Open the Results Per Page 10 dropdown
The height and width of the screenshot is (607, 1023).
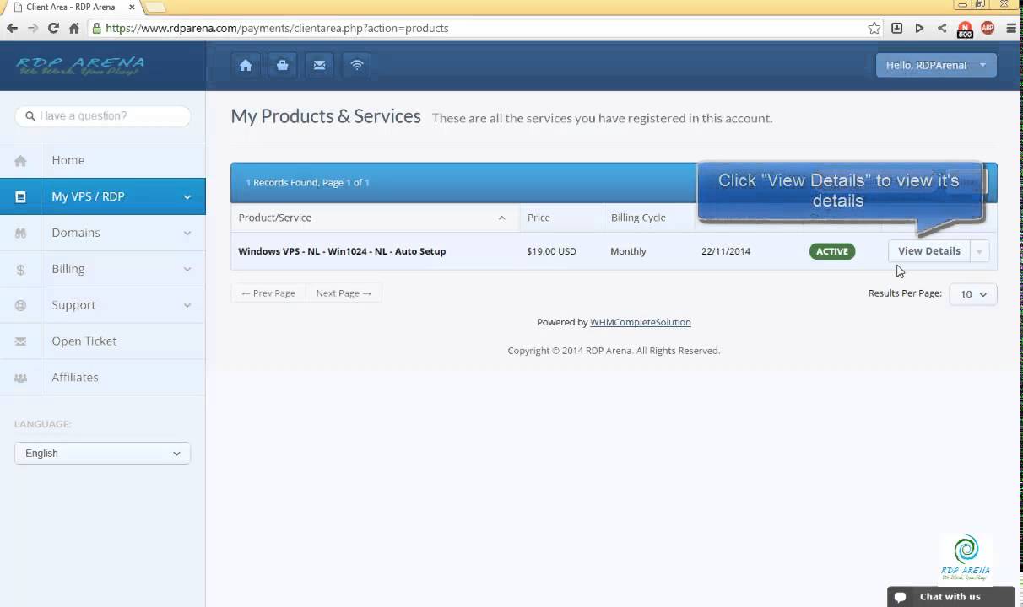click(x=973, y=294)
